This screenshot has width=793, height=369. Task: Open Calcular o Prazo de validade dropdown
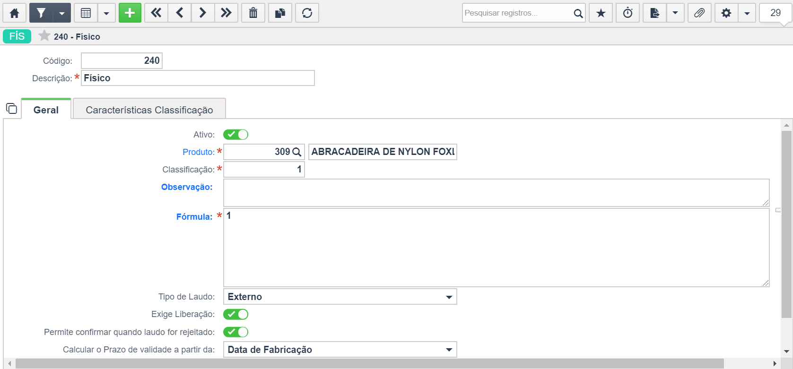(x=340, y=350)
